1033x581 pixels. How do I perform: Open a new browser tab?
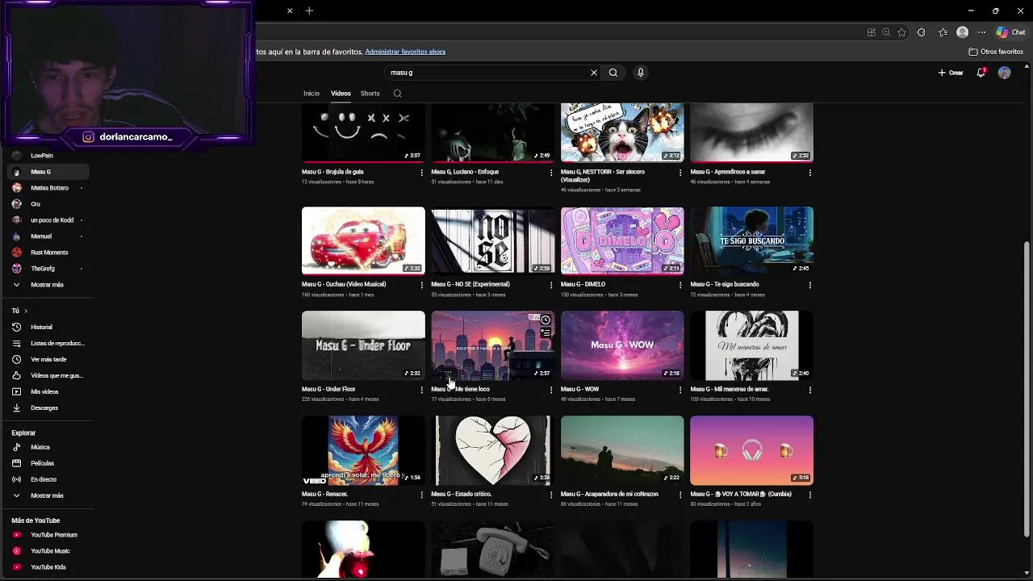coord(309,10)
